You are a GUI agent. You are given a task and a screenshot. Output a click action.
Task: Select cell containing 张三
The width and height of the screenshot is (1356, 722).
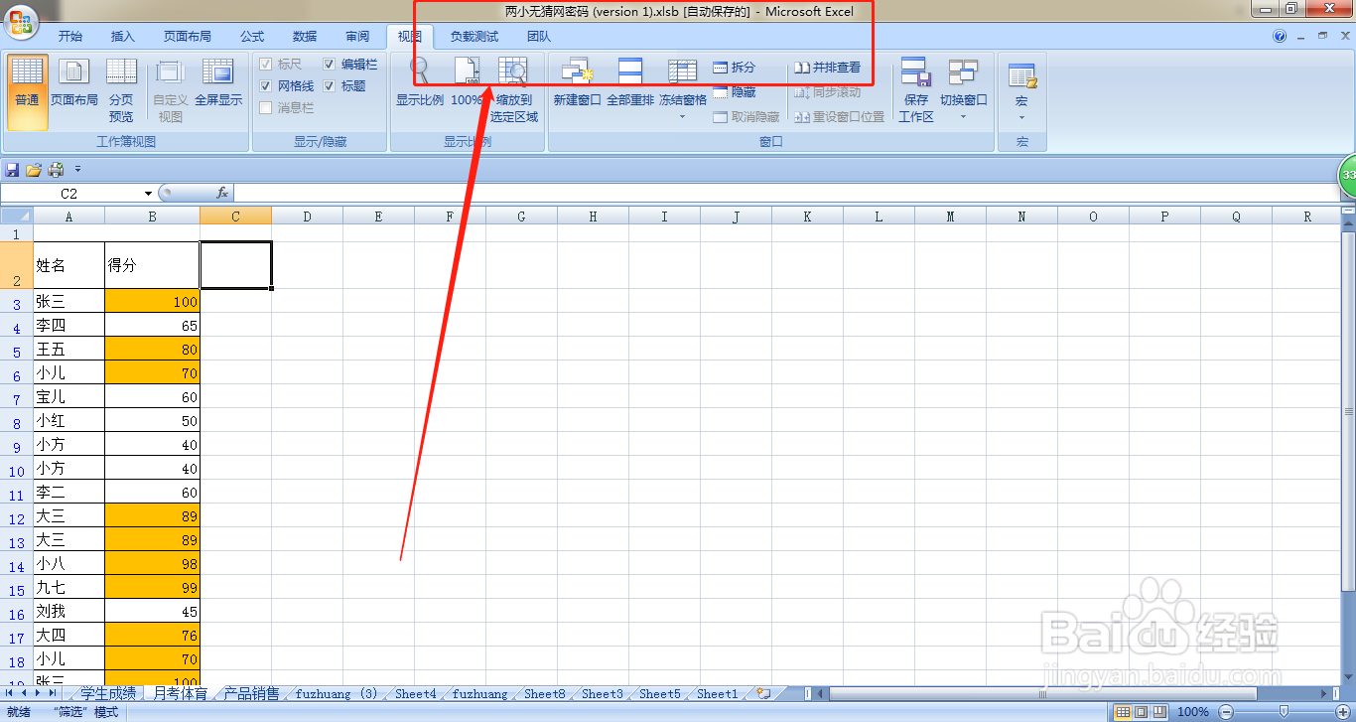click(x=68, y=301)
